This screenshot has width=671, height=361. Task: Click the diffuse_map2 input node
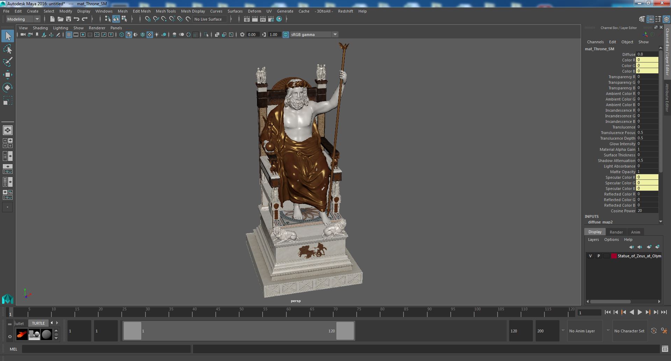click(600, 222)
